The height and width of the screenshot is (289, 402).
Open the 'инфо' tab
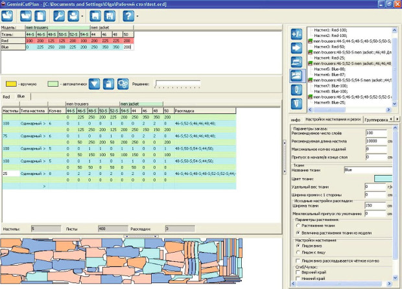[294, 120]
